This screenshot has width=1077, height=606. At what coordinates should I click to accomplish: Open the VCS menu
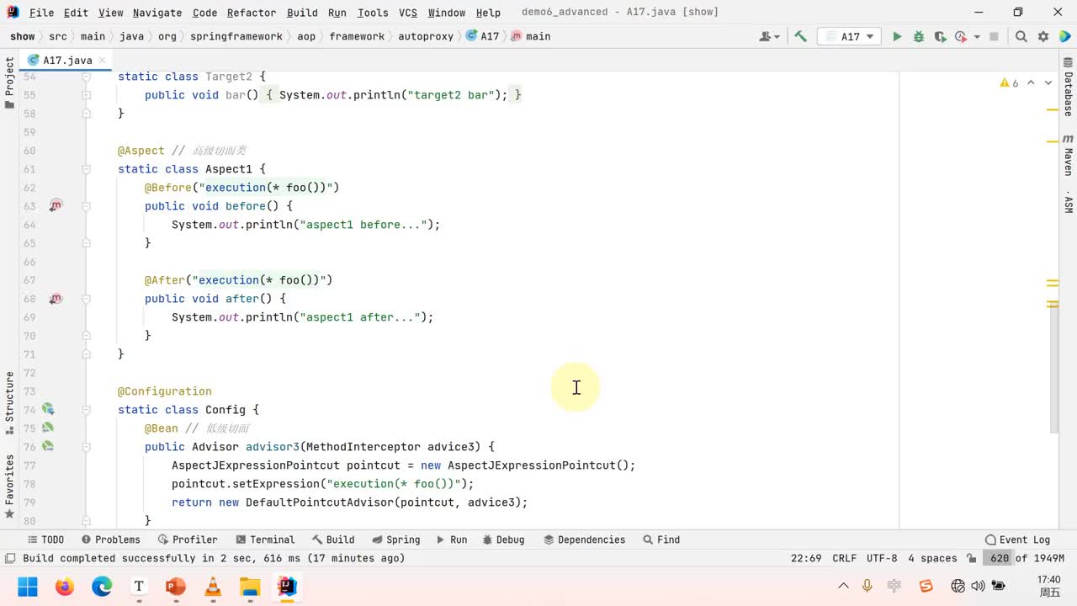click(x=408, y=13)
